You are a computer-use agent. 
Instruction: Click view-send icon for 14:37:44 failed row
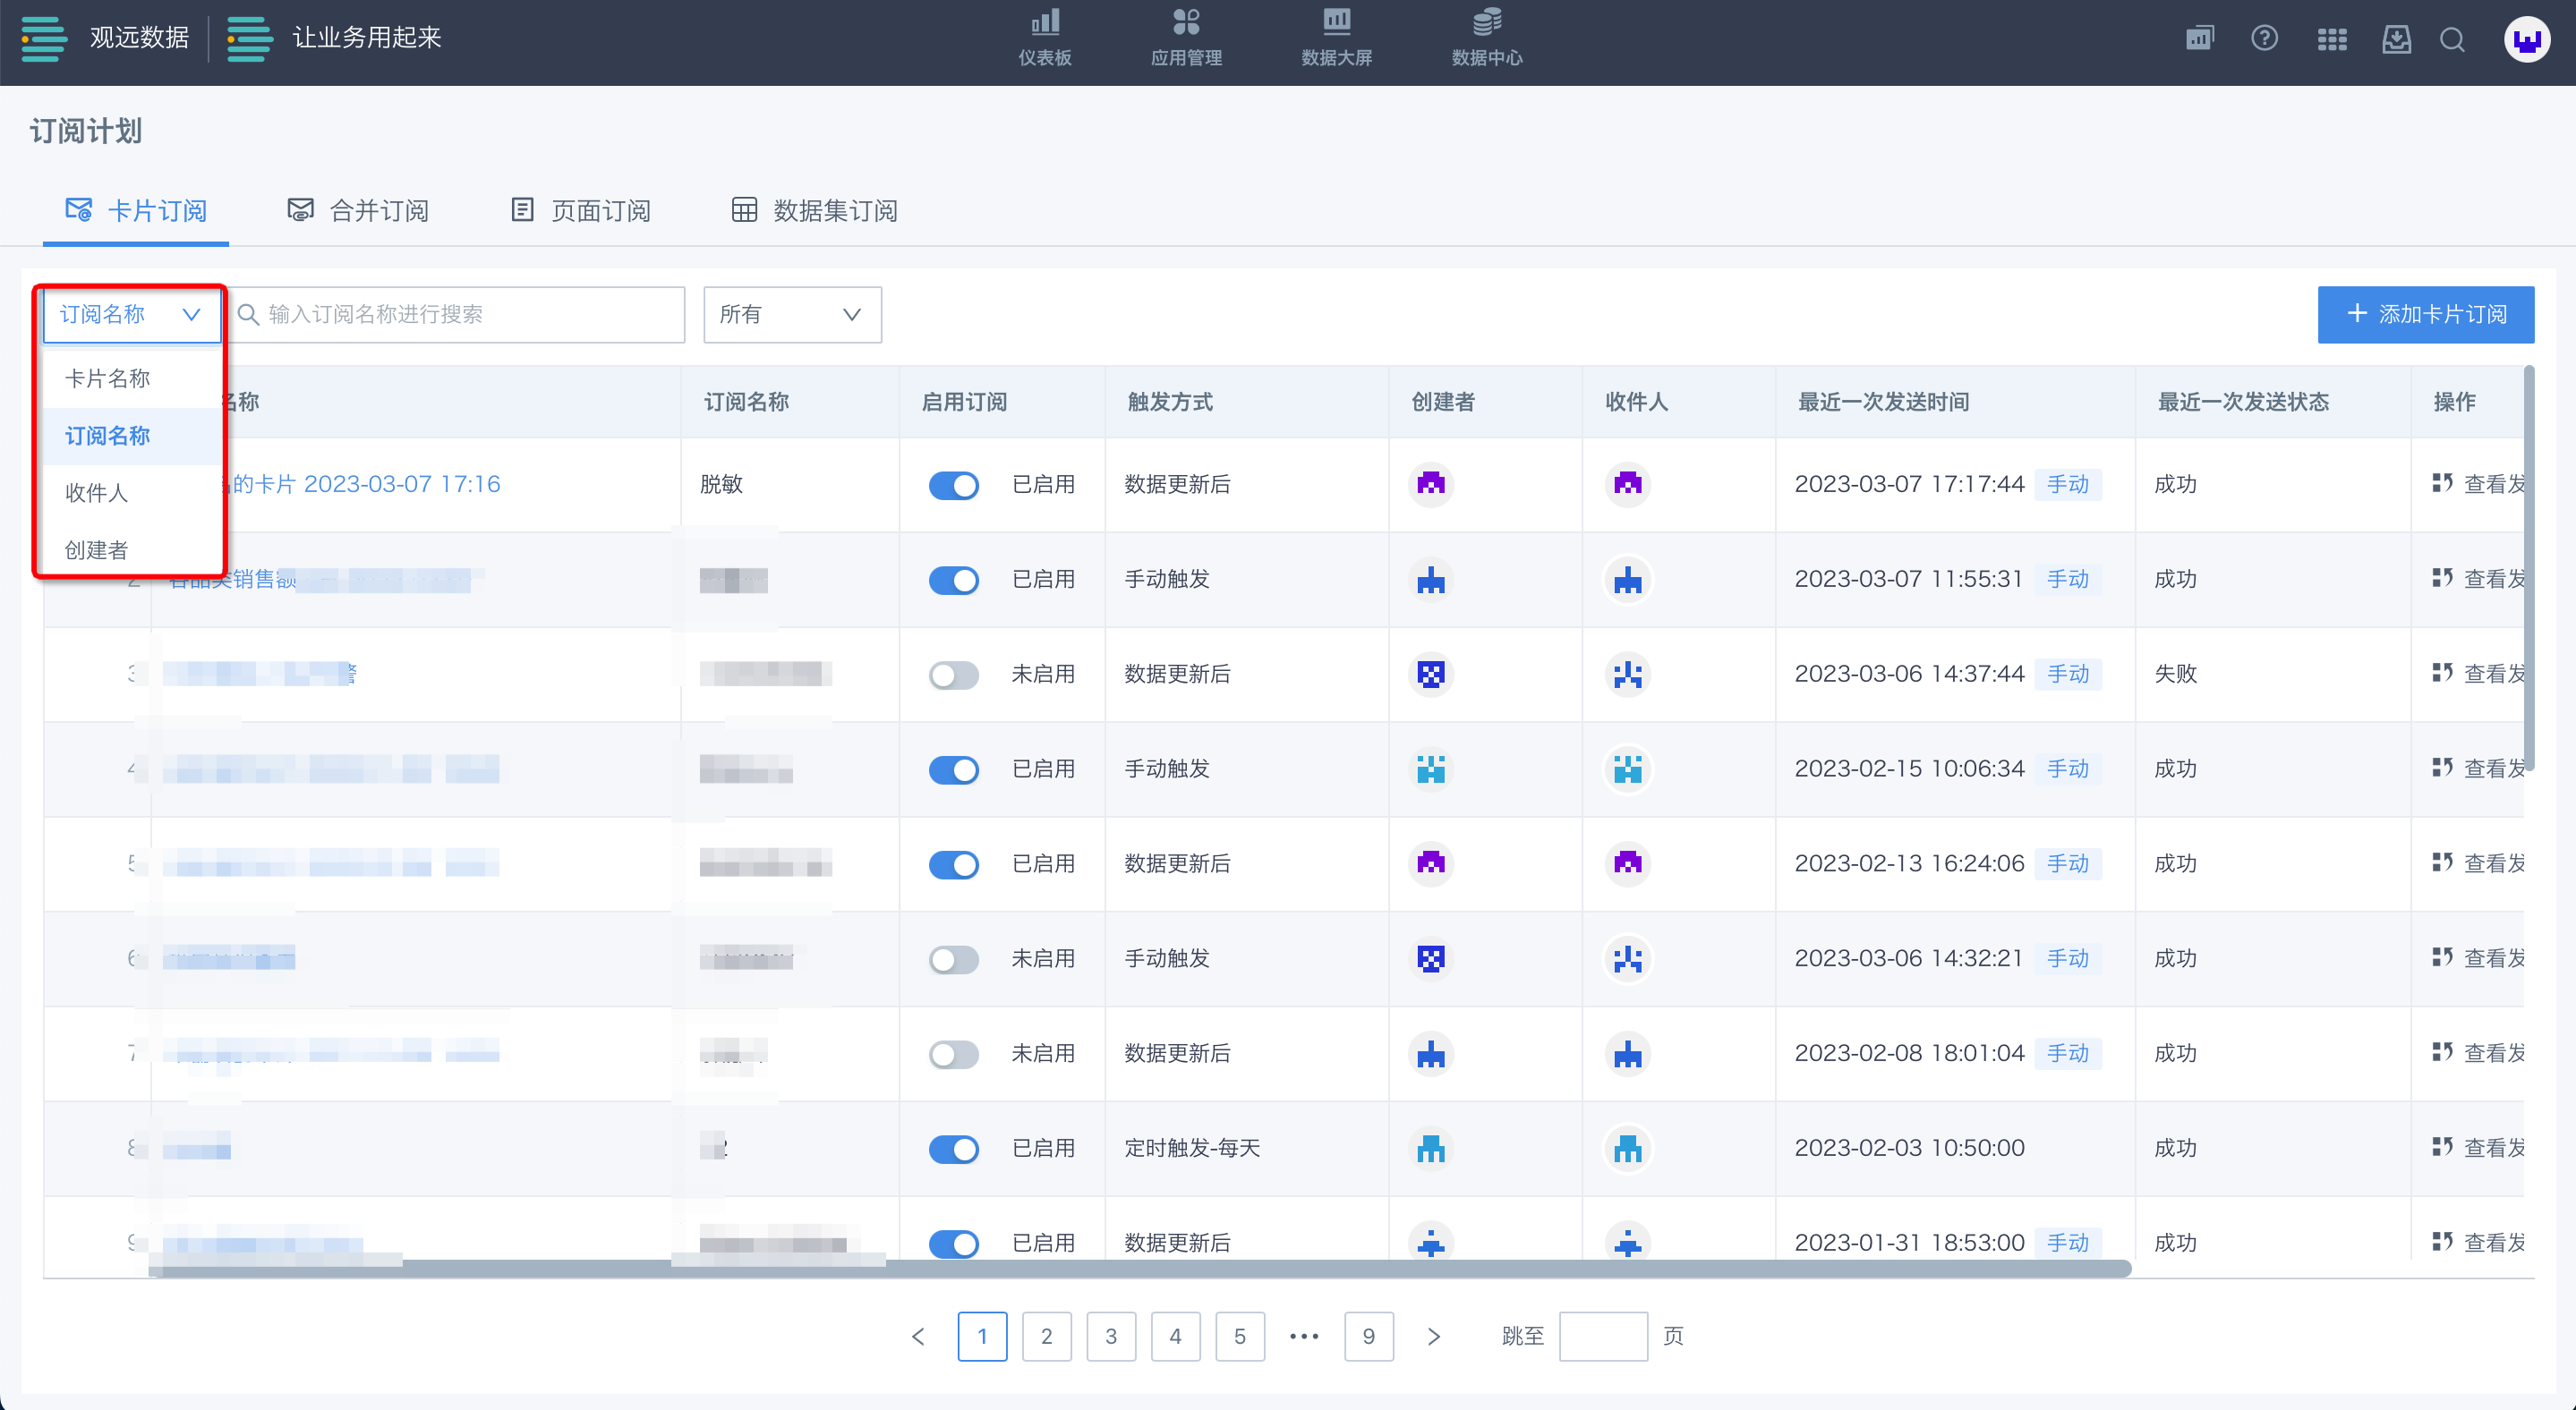[x=2442, y=674]
